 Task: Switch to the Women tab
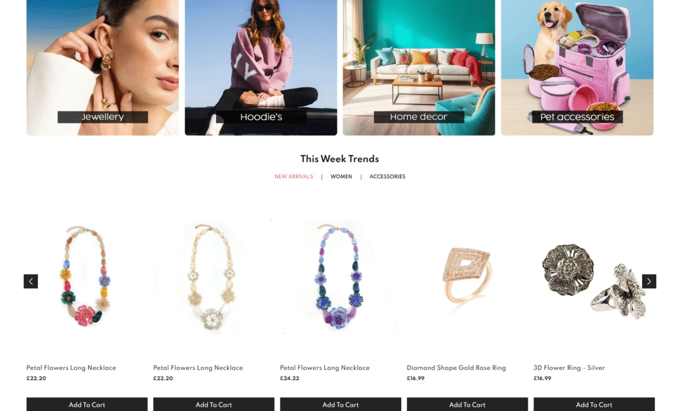pyautogui.click(x=341, y=176)
